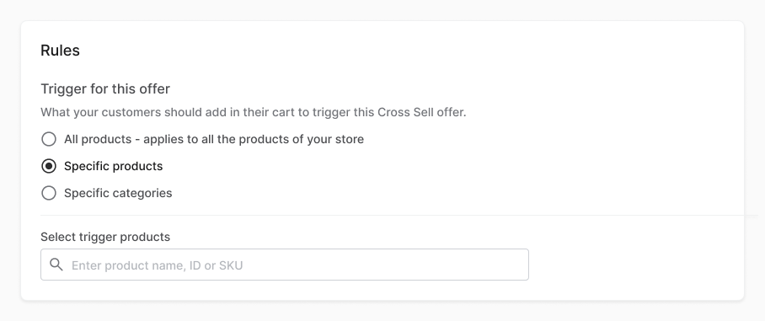
Task: Click the 'Select trigger products' field label
Action: pos(105,237)
